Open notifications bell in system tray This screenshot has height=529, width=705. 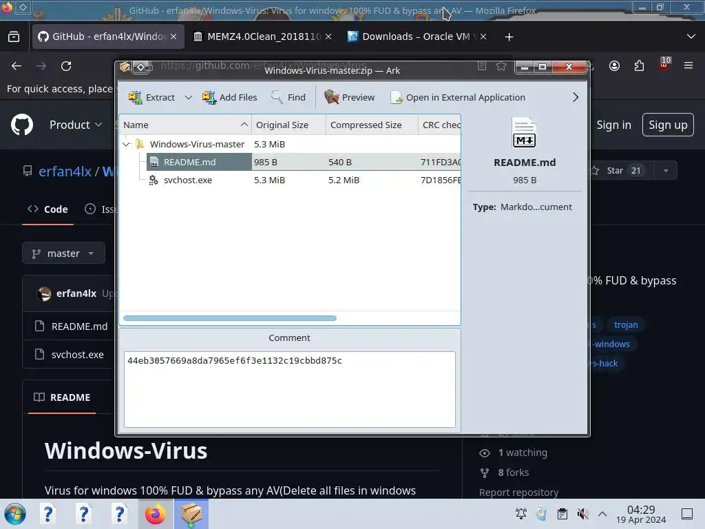[x=520, y=514]
